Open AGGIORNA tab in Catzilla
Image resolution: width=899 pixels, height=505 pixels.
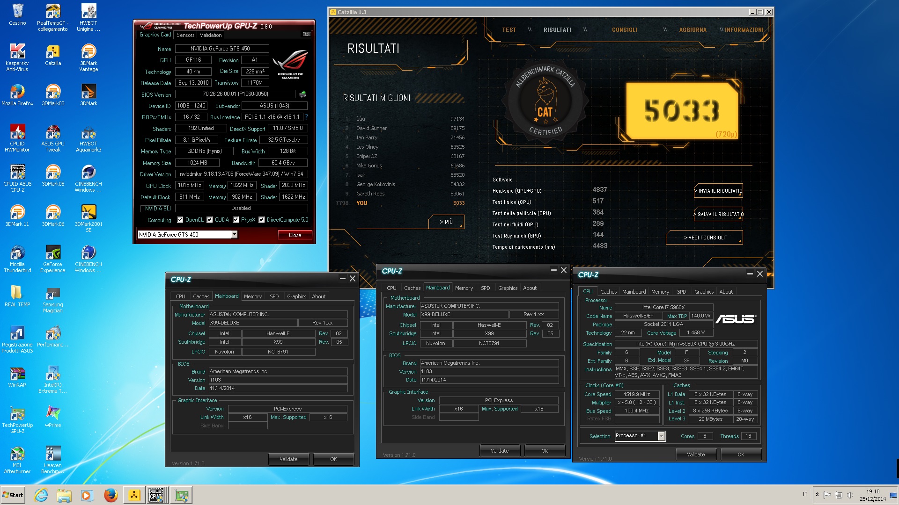[693, 30]
